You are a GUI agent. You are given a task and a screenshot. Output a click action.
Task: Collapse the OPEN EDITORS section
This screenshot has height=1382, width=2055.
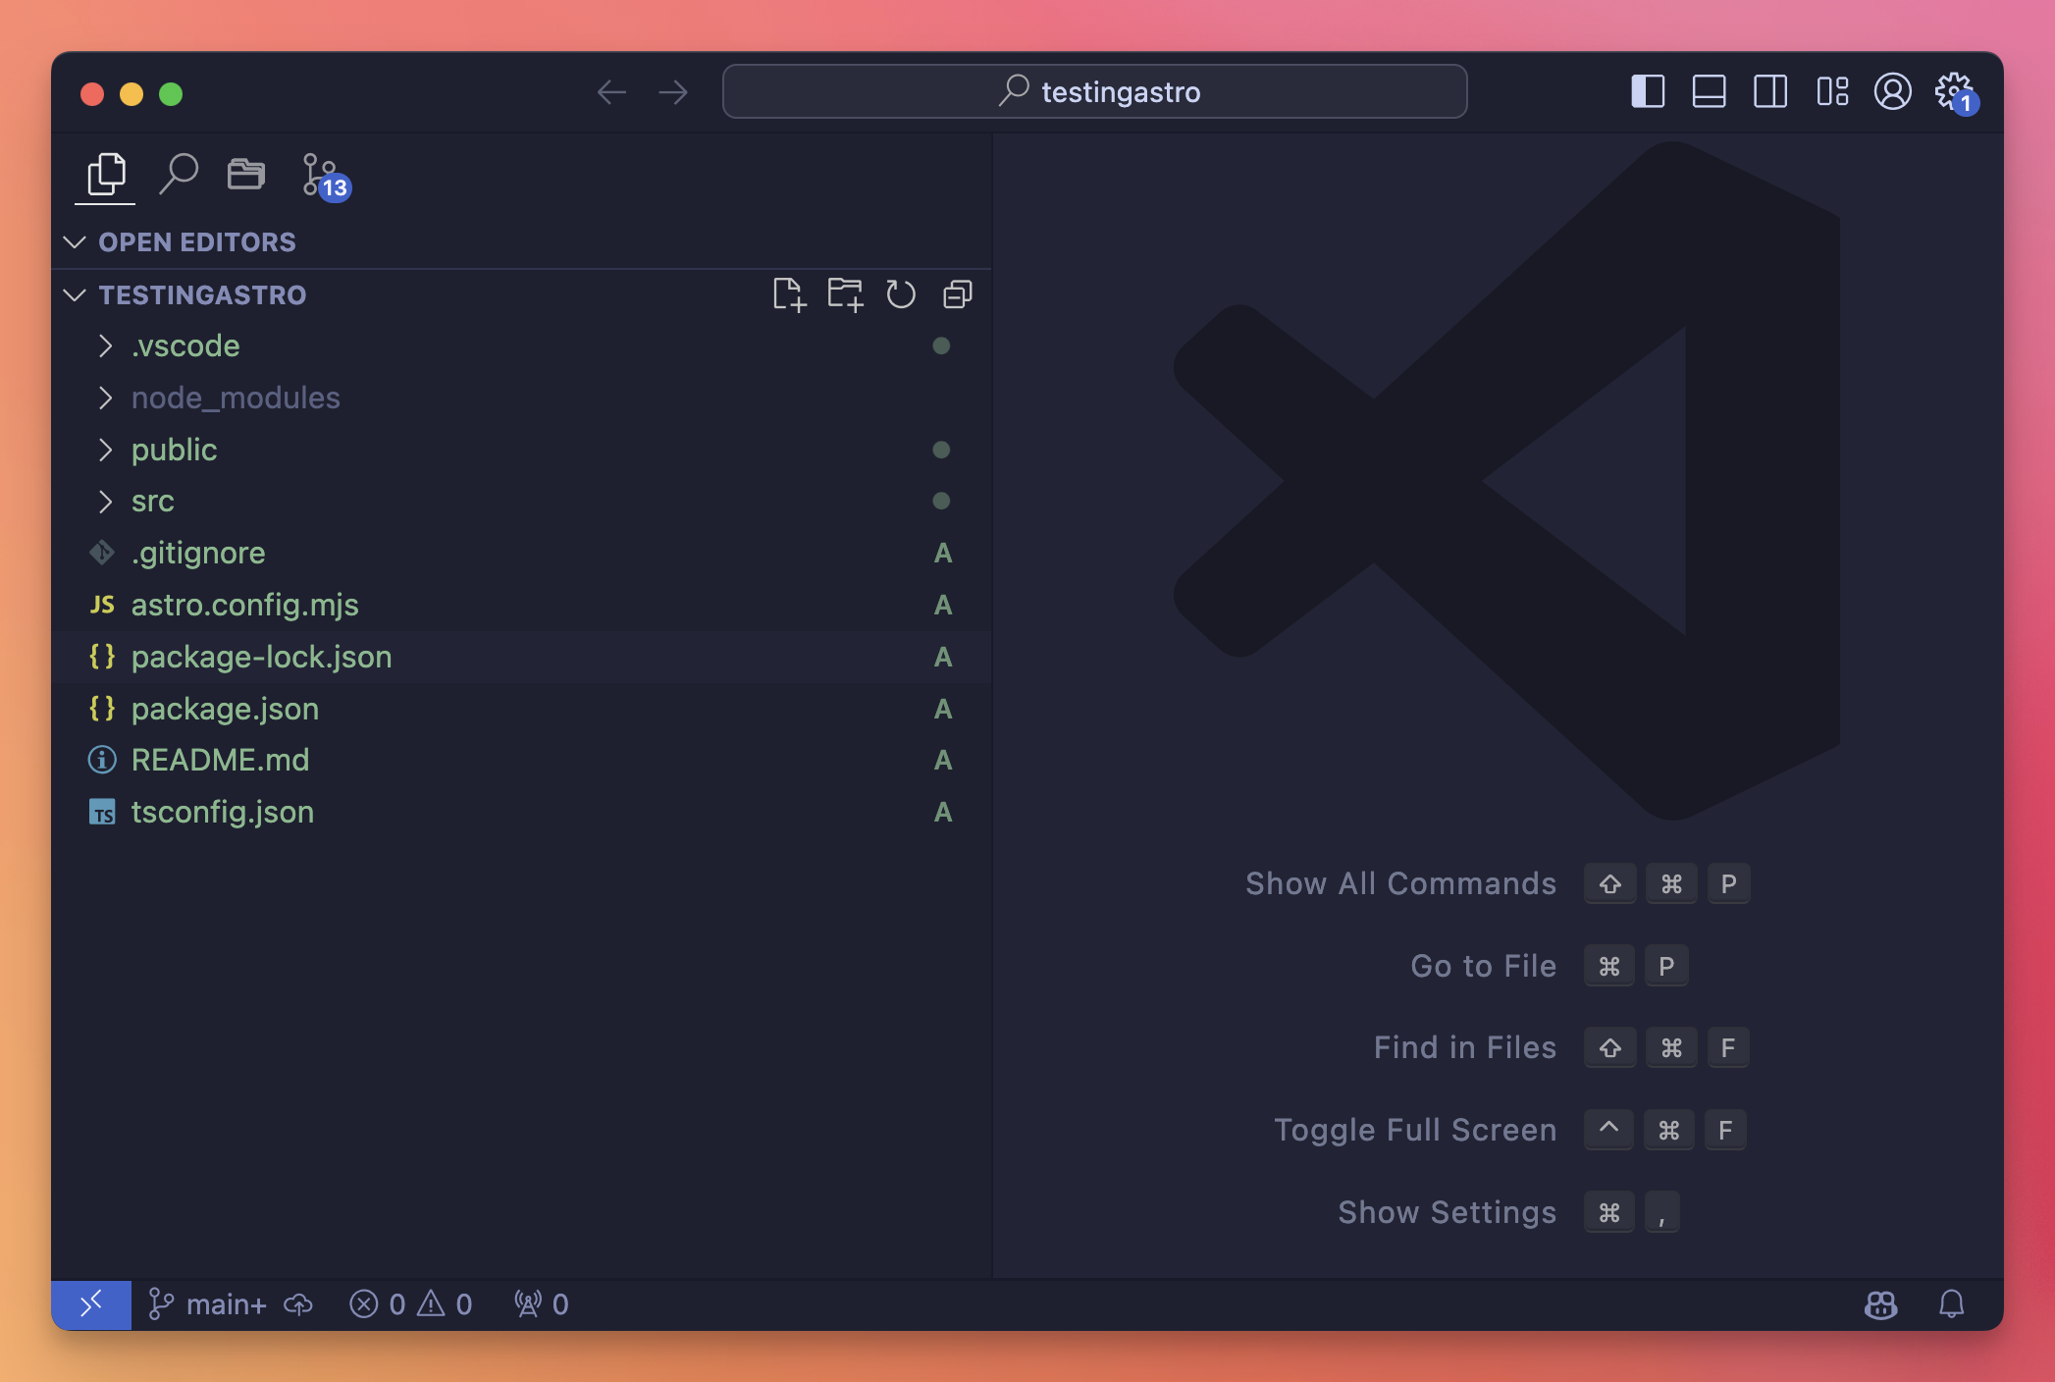(196, 241)
